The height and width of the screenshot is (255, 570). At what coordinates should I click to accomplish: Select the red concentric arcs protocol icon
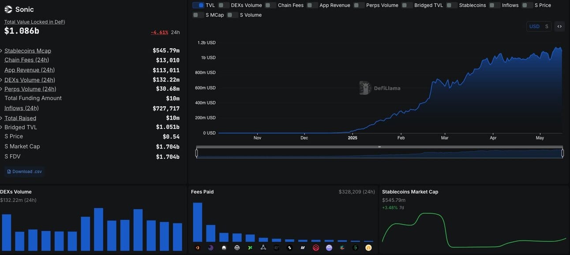click(x=316, y=248)
